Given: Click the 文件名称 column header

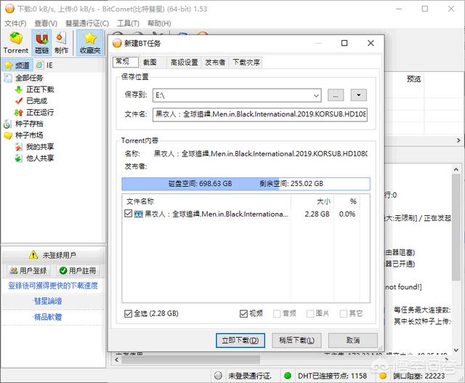Looking at the screenshot, I should pos(206,201).
